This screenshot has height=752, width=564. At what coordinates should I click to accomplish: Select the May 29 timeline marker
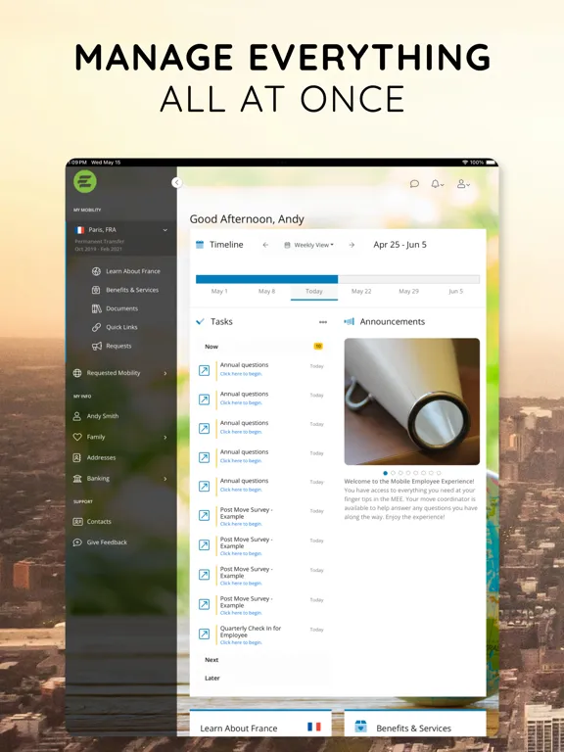408,291
